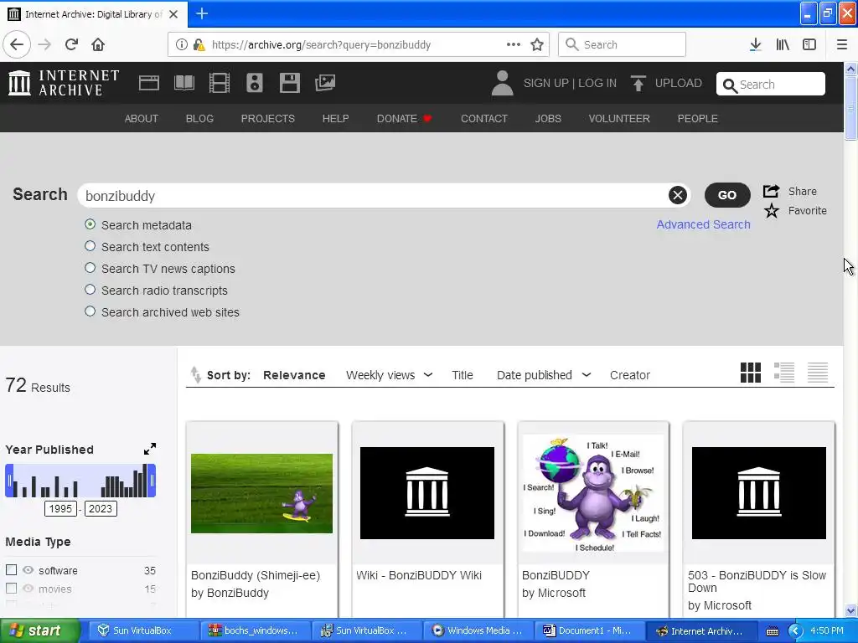Bookmark this page with star
Screen dimensions: 858x643
click(537, 44)
